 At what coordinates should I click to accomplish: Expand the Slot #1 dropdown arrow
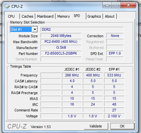point(35,29)
